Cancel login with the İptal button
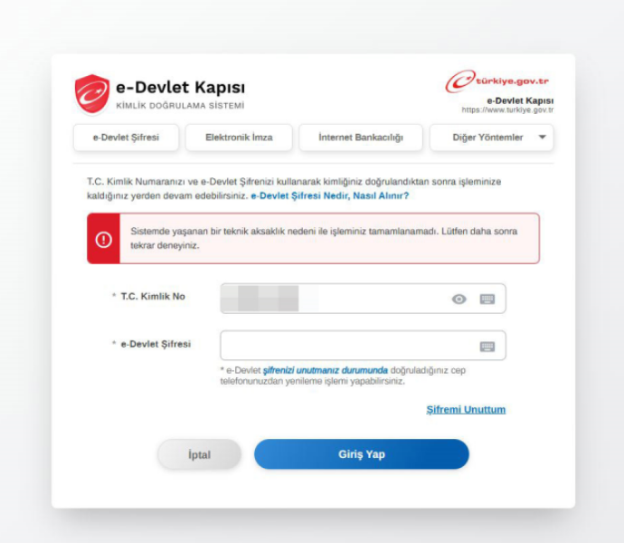Viewport: 624px width, 543px height. [x=199, y=454]
